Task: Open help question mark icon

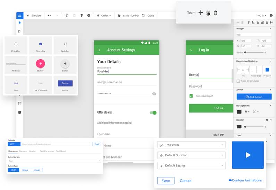Action: point(271,16)
